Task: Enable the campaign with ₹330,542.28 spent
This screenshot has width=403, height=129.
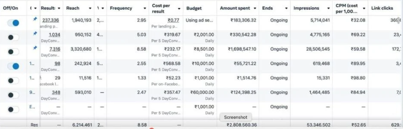Action: [x=13, y=37]
